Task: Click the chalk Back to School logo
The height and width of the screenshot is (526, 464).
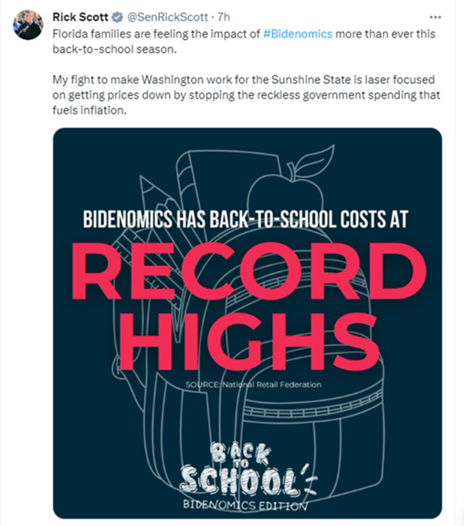Action: point(248,469)
